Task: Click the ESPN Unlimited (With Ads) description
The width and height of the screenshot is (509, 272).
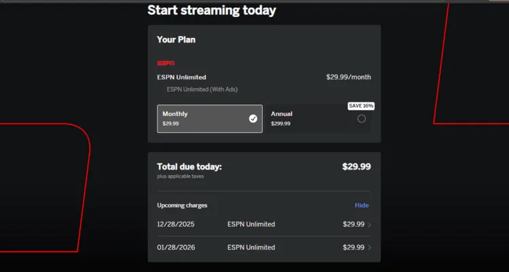Action: 202,90
